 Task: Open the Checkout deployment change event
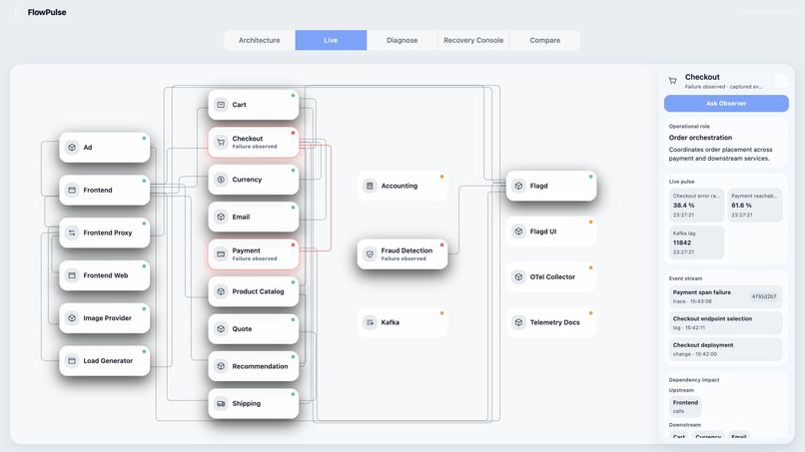click(x=725, y=349)
